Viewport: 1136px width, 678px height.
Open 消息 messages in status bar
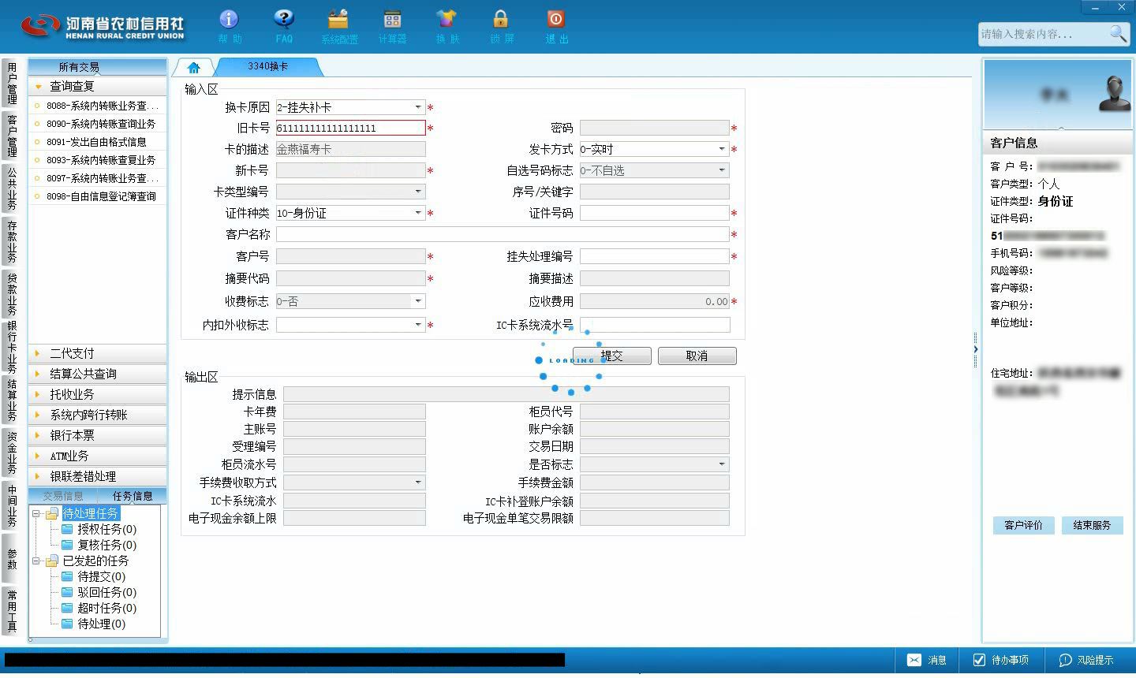point(927,660)
